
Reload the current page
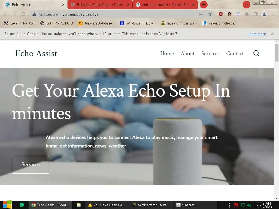[x=23, y=14]
